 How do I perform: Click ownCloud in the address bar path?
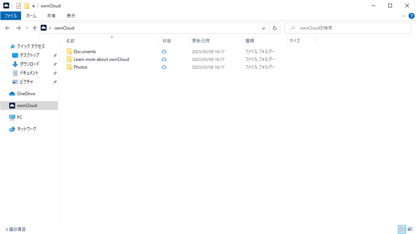[64, 28]
